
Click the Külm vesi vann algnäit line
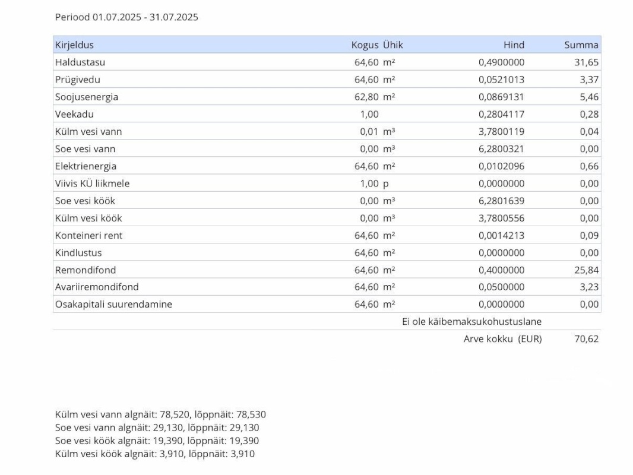[x=160, y=414]
